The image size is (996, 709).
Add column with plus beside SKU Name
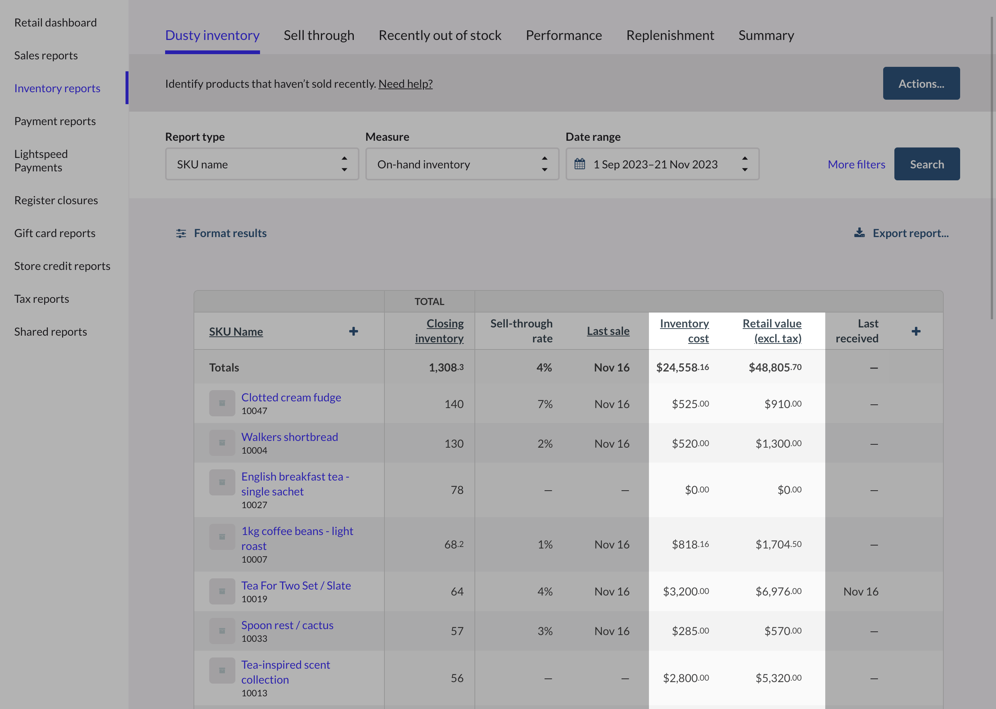353,332
